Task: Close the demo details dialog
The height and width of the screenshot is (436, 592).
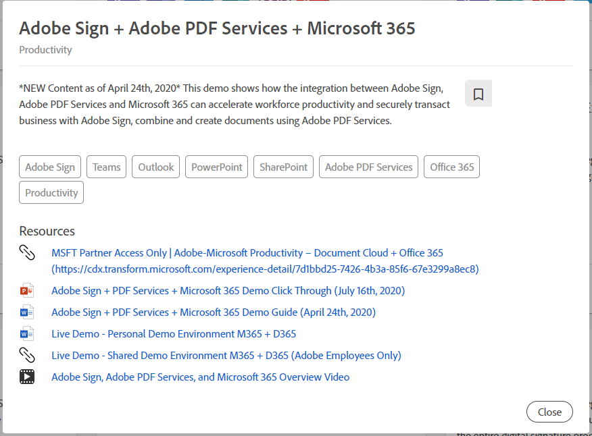Action: tap(549, 412)
